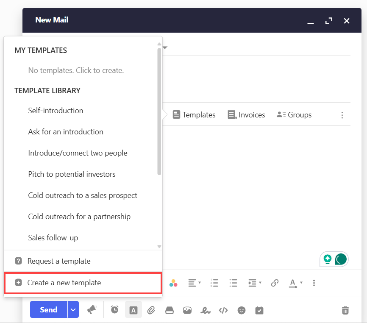Close the New Mail window
The height and width of the screenshot is (323, 367).
[x=347, y=21]
